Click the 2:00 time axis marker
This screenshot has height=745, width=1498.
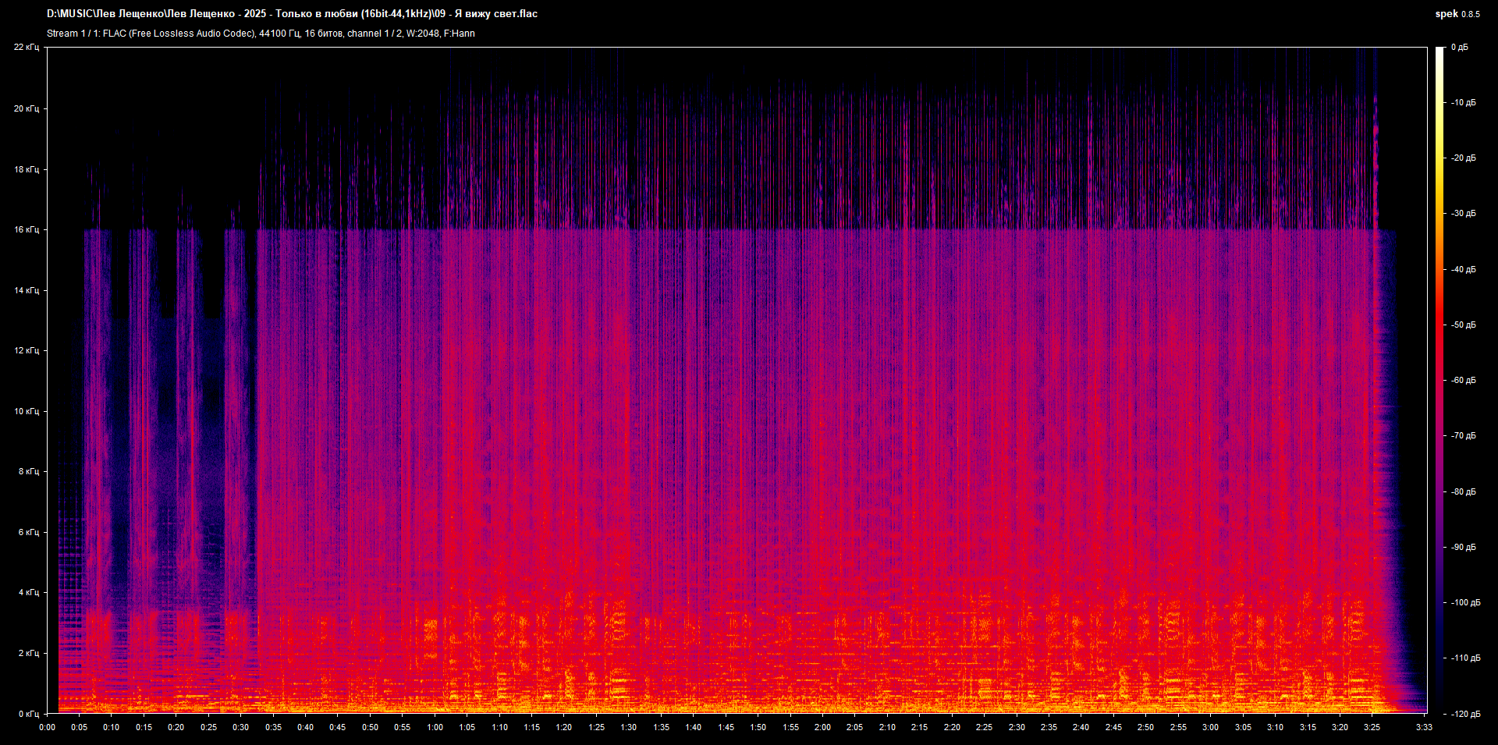pyautogui.click(x=822, y=727)
